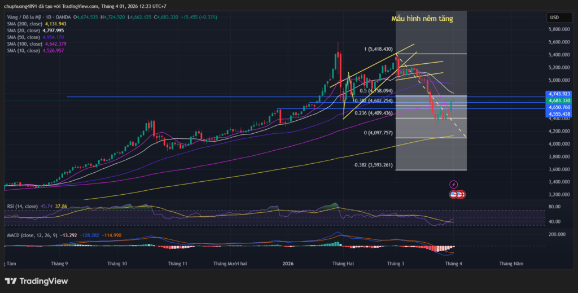Viewport: 578px width, 293px height.
Task: Select the 'Mẫu hình nêm tăng' text annotation
Action: [422, 19]
